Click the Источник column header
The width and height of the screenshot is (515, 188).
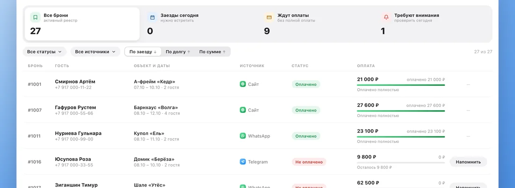(252, 66)
